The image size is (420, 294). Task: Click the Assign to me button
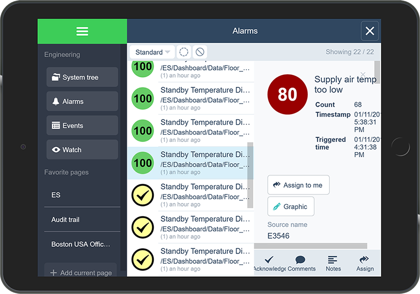(298, 185)
